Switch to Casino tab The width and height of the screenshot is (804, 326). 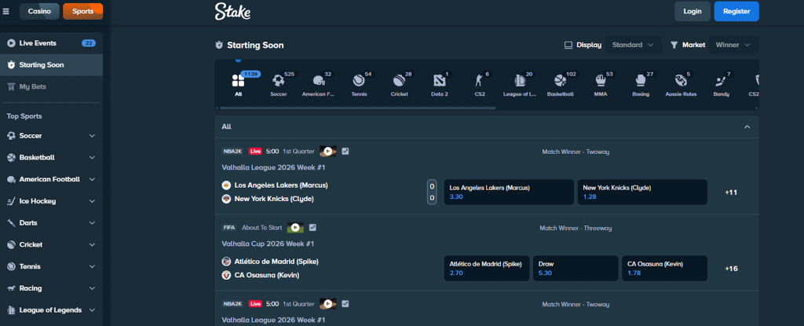click(x=39, y=11)
